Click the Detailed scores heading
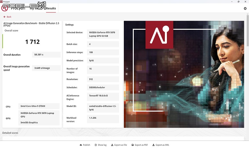The height and width of the screenshot is (149, 249). (10, 133)
